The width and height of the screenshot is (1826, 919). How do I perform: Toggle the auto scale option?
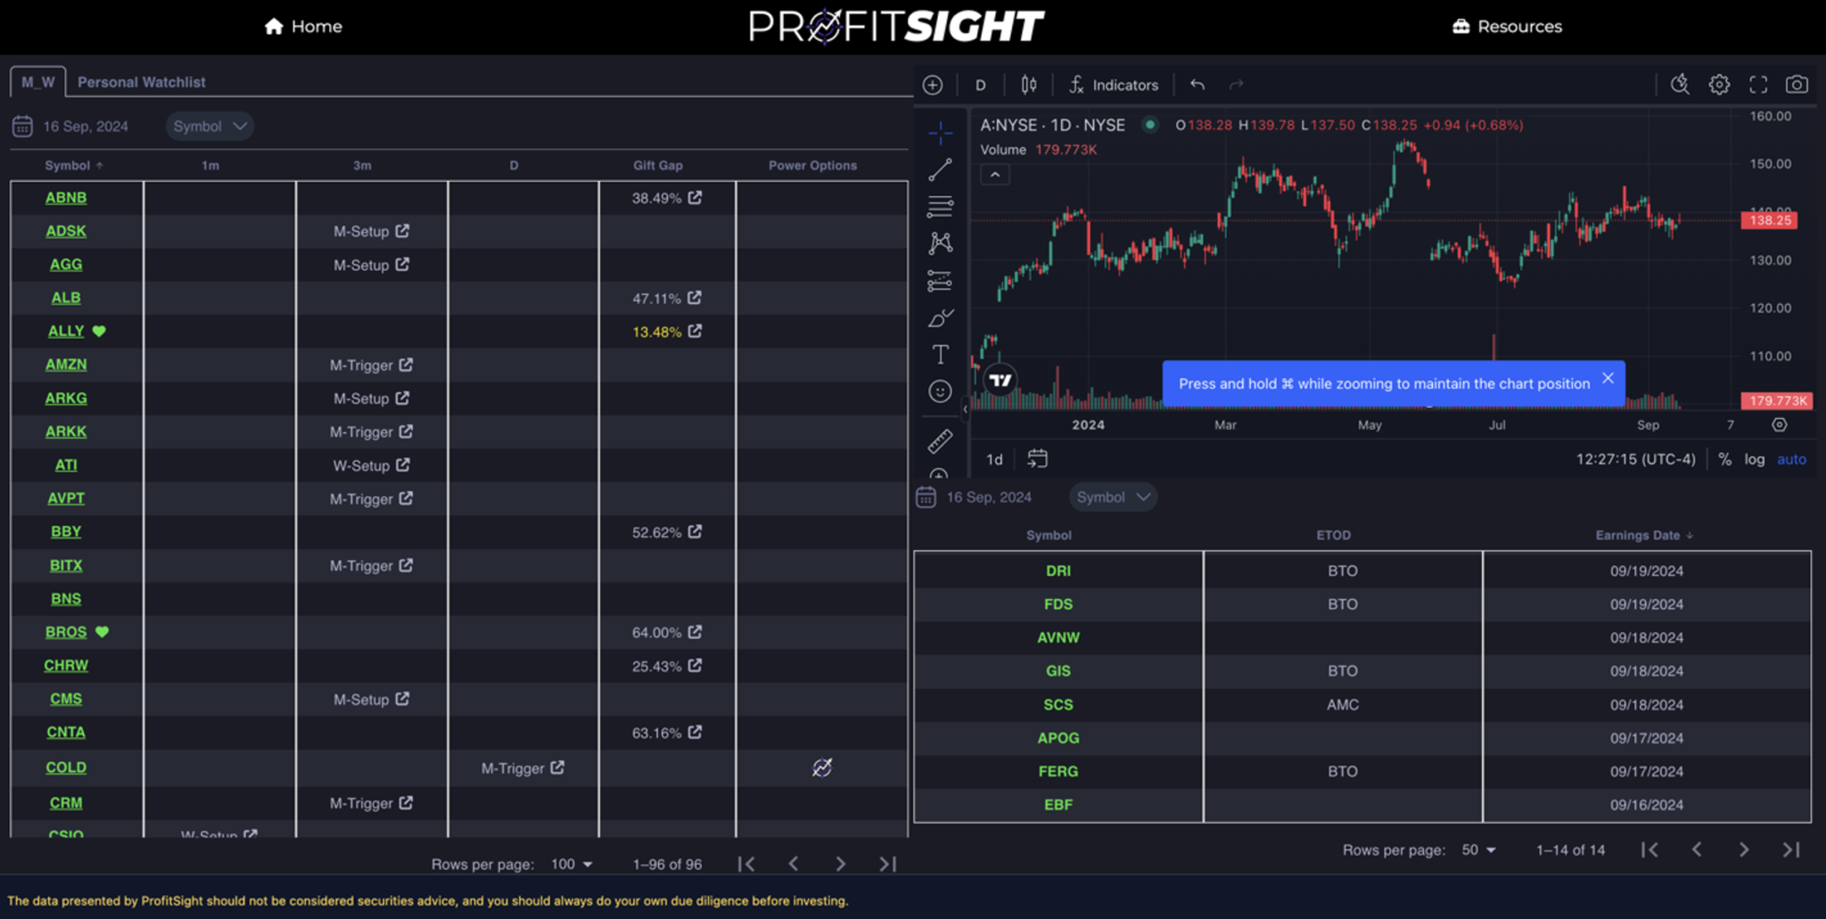pos(1791,459)
